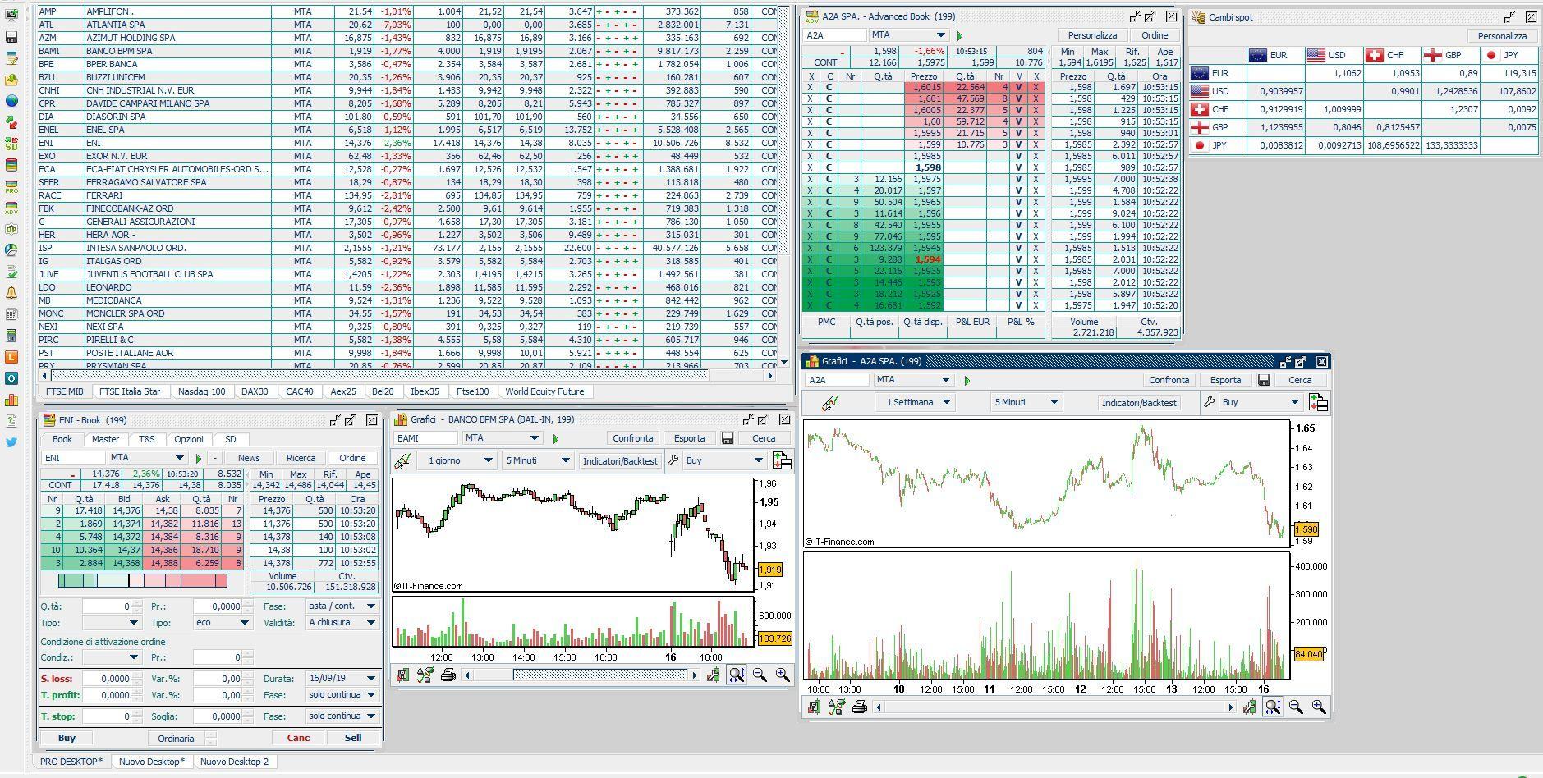Click the Canc button in ENI order form
The height and width of the screenshot is (778, 1543).
click(x=298, y=738)
